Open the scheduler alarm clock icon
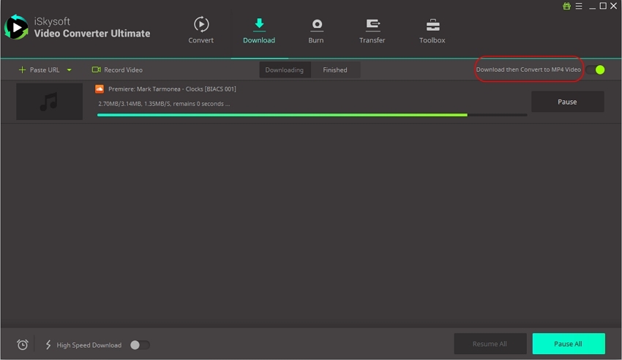622x360 pixels. tap(23, 345)
